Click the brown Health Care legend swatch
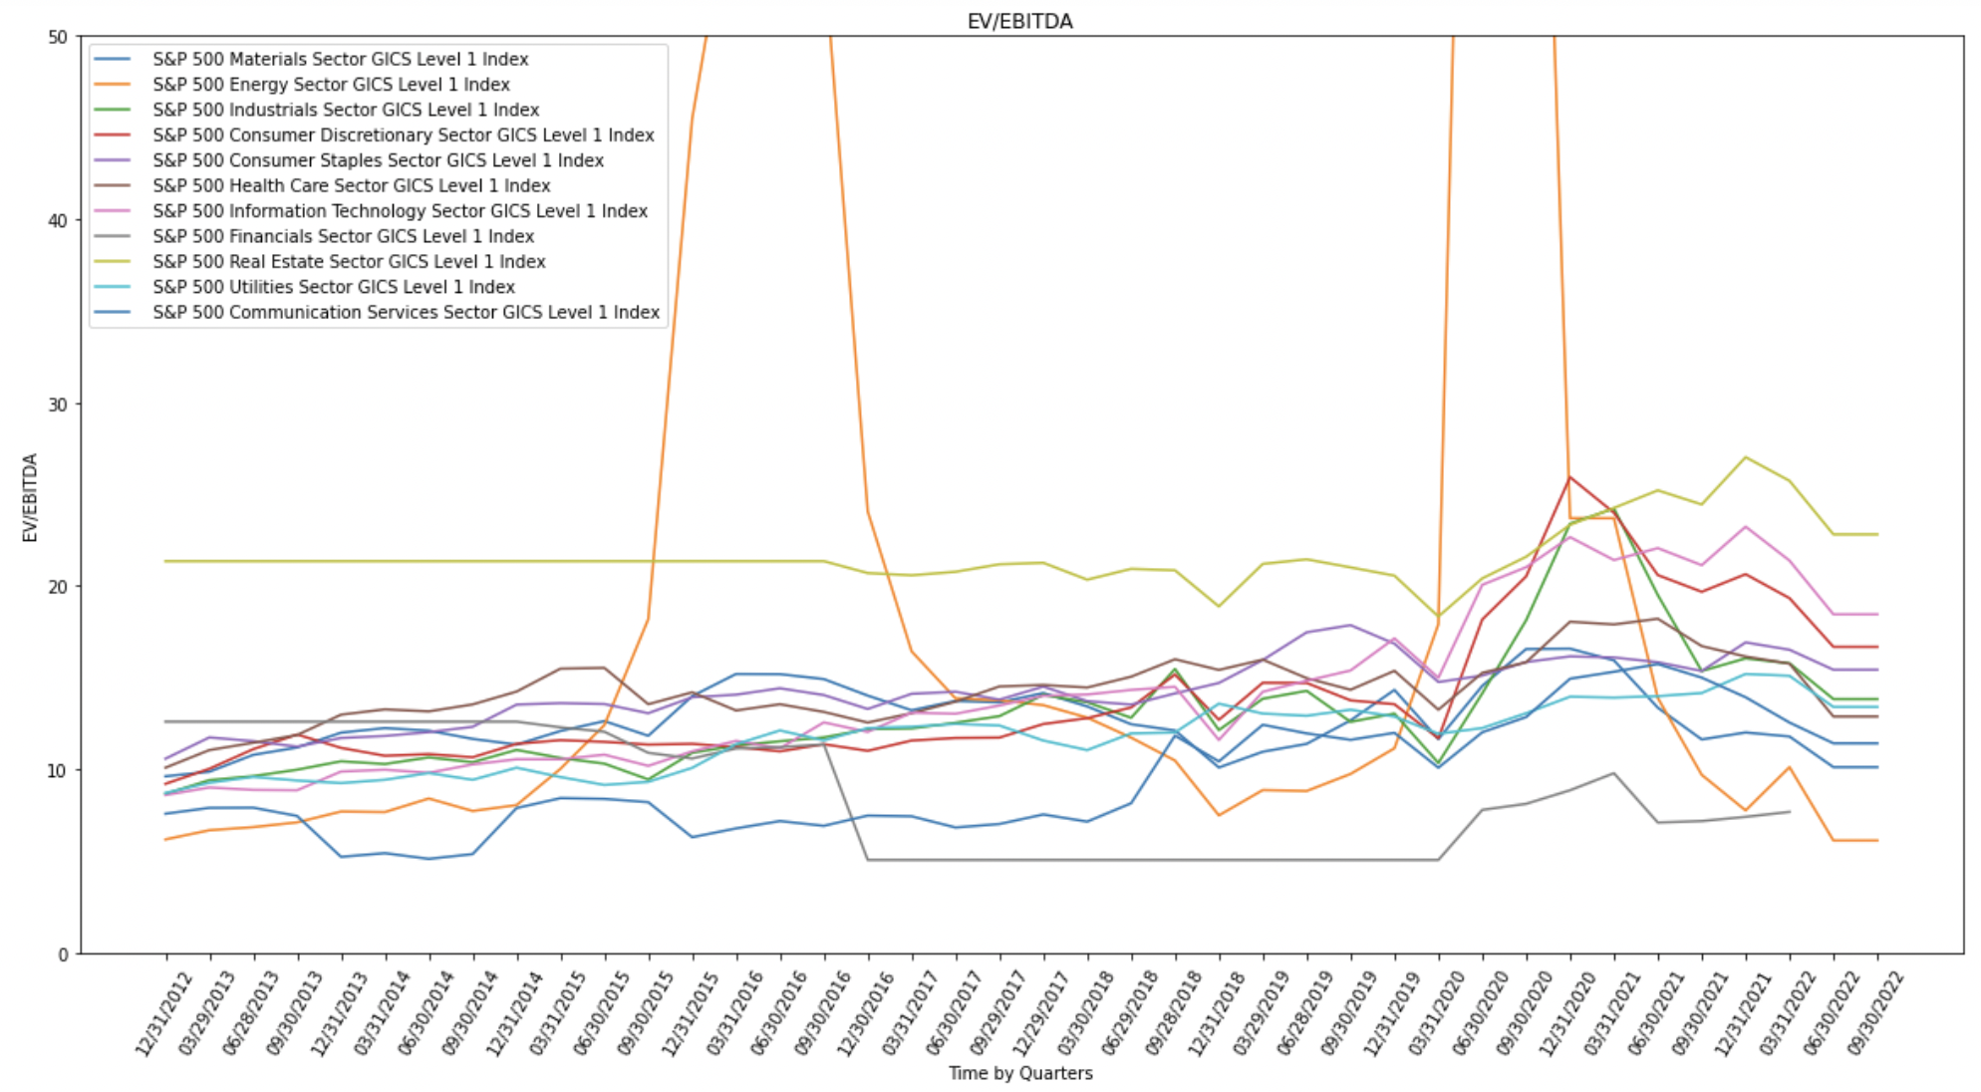The height and width of the screenshot is (1092, 1981). (113, 185)
